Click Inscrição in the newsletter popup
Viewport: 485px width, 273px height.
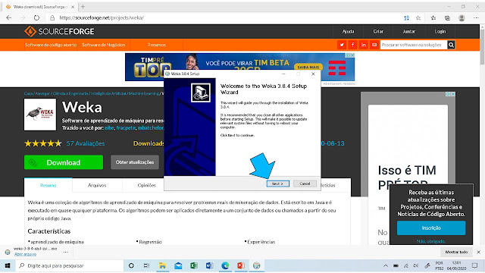(431, 227)
